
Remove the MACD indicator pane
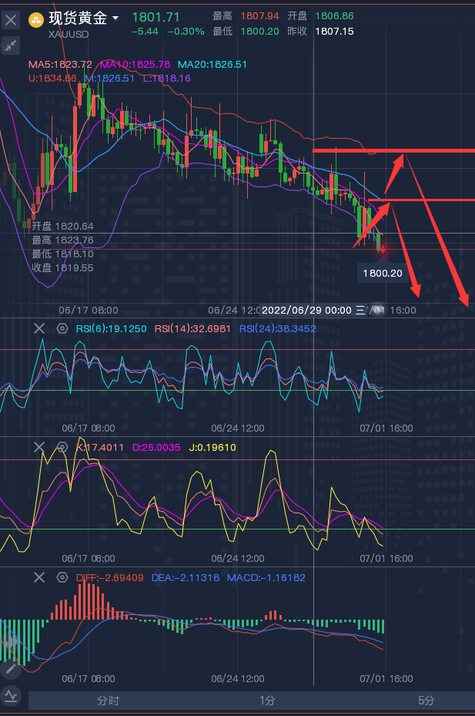[39, 577]
